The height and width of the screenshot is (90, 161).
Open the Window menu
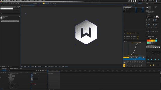tap(40, 1)
